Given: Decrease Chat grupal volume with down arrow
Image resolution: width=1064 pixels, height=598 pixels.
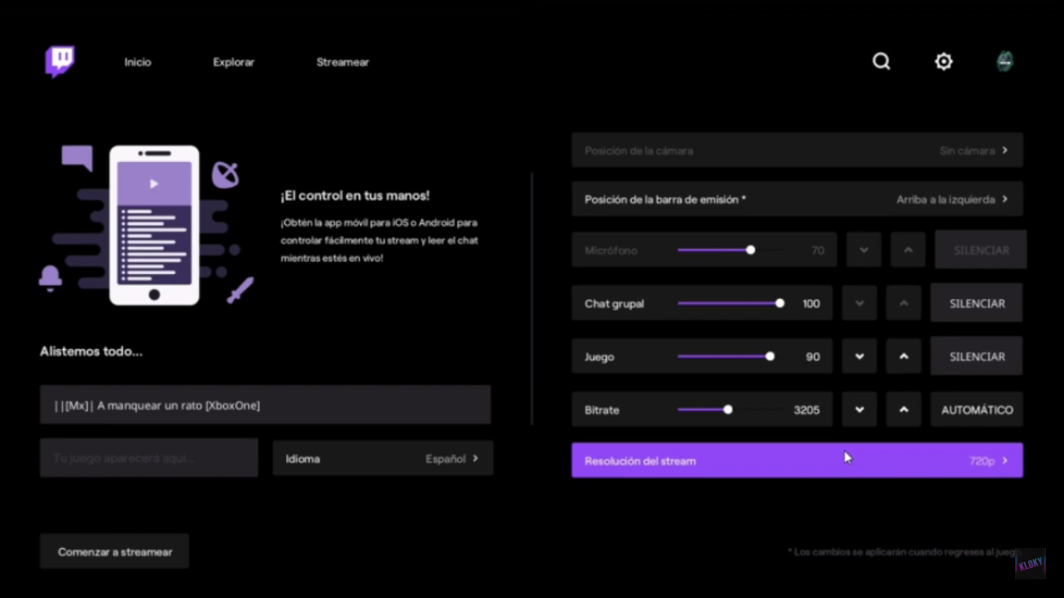Looking at the screenshot, I should point(859,304).
